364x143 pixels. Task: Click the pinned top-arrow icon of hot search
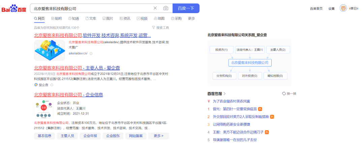pos(209,101)
